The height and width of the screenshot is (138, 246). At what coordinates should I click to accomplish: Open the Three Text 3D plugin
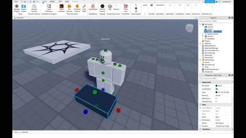pos(126,8)
